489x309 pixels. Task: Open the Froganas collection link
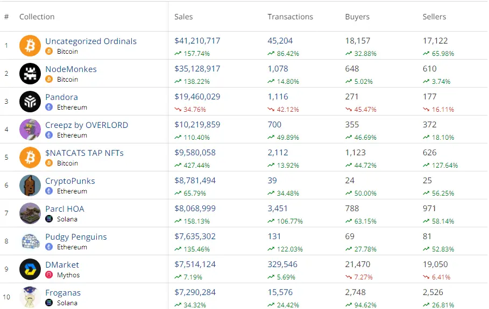pos(63,293)
